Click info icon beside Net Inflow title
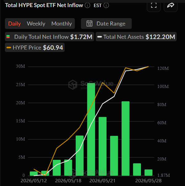 coord(87,5)
